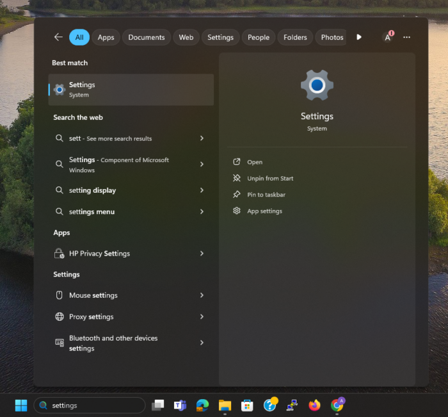Open Google Chrome from the taskbar
448x417 pixels.
[337, 405]
